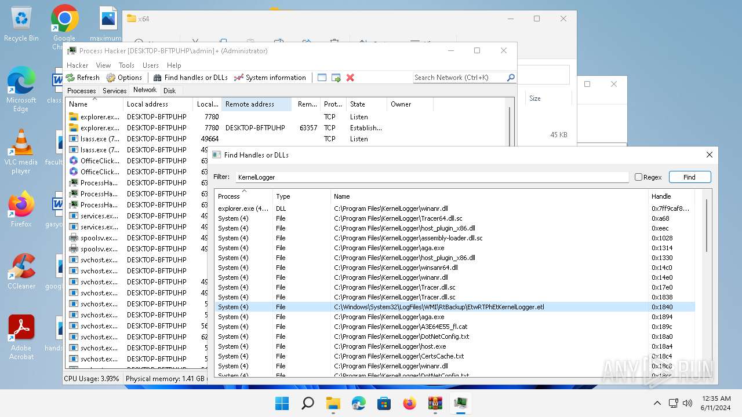Click the Windows Start button
Screen dimensions: 742x417
(x=282, y=403)
